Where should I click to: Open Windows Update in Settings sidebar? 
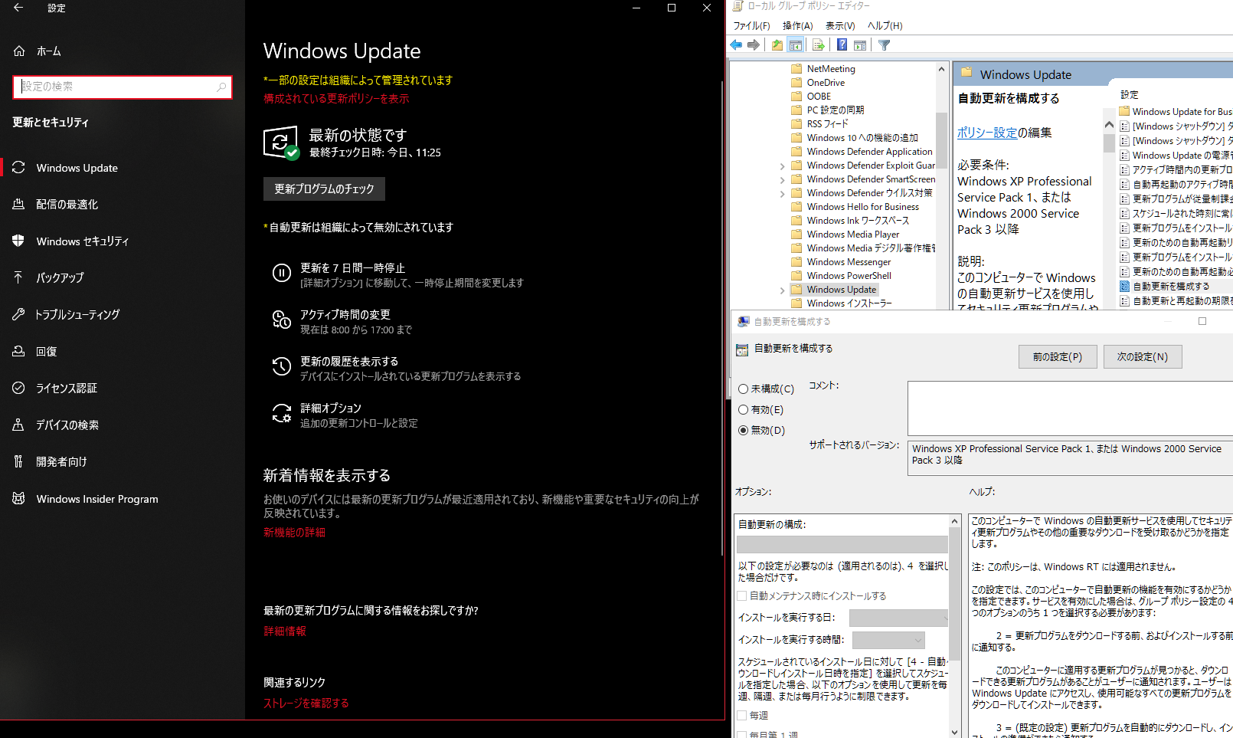click(123, 168)
